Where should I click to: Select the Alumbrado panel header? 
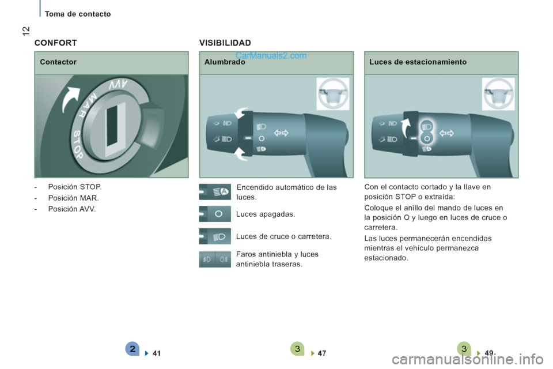pyautogui.click(x=276, y=62)
